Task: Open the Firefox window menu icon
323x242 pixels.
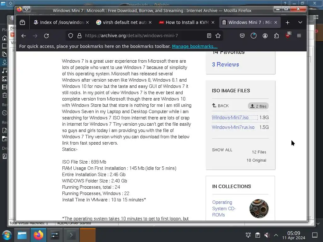Action: click(x=19, y=9)
